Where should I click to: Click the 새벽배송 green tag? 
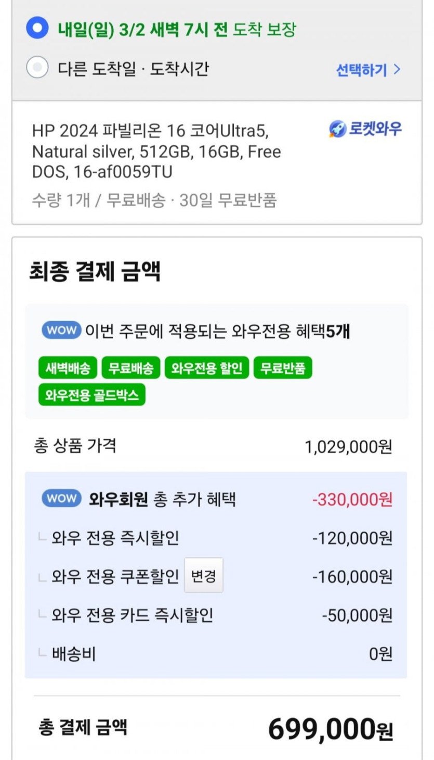pyautogui.click(x=68, y=369)
